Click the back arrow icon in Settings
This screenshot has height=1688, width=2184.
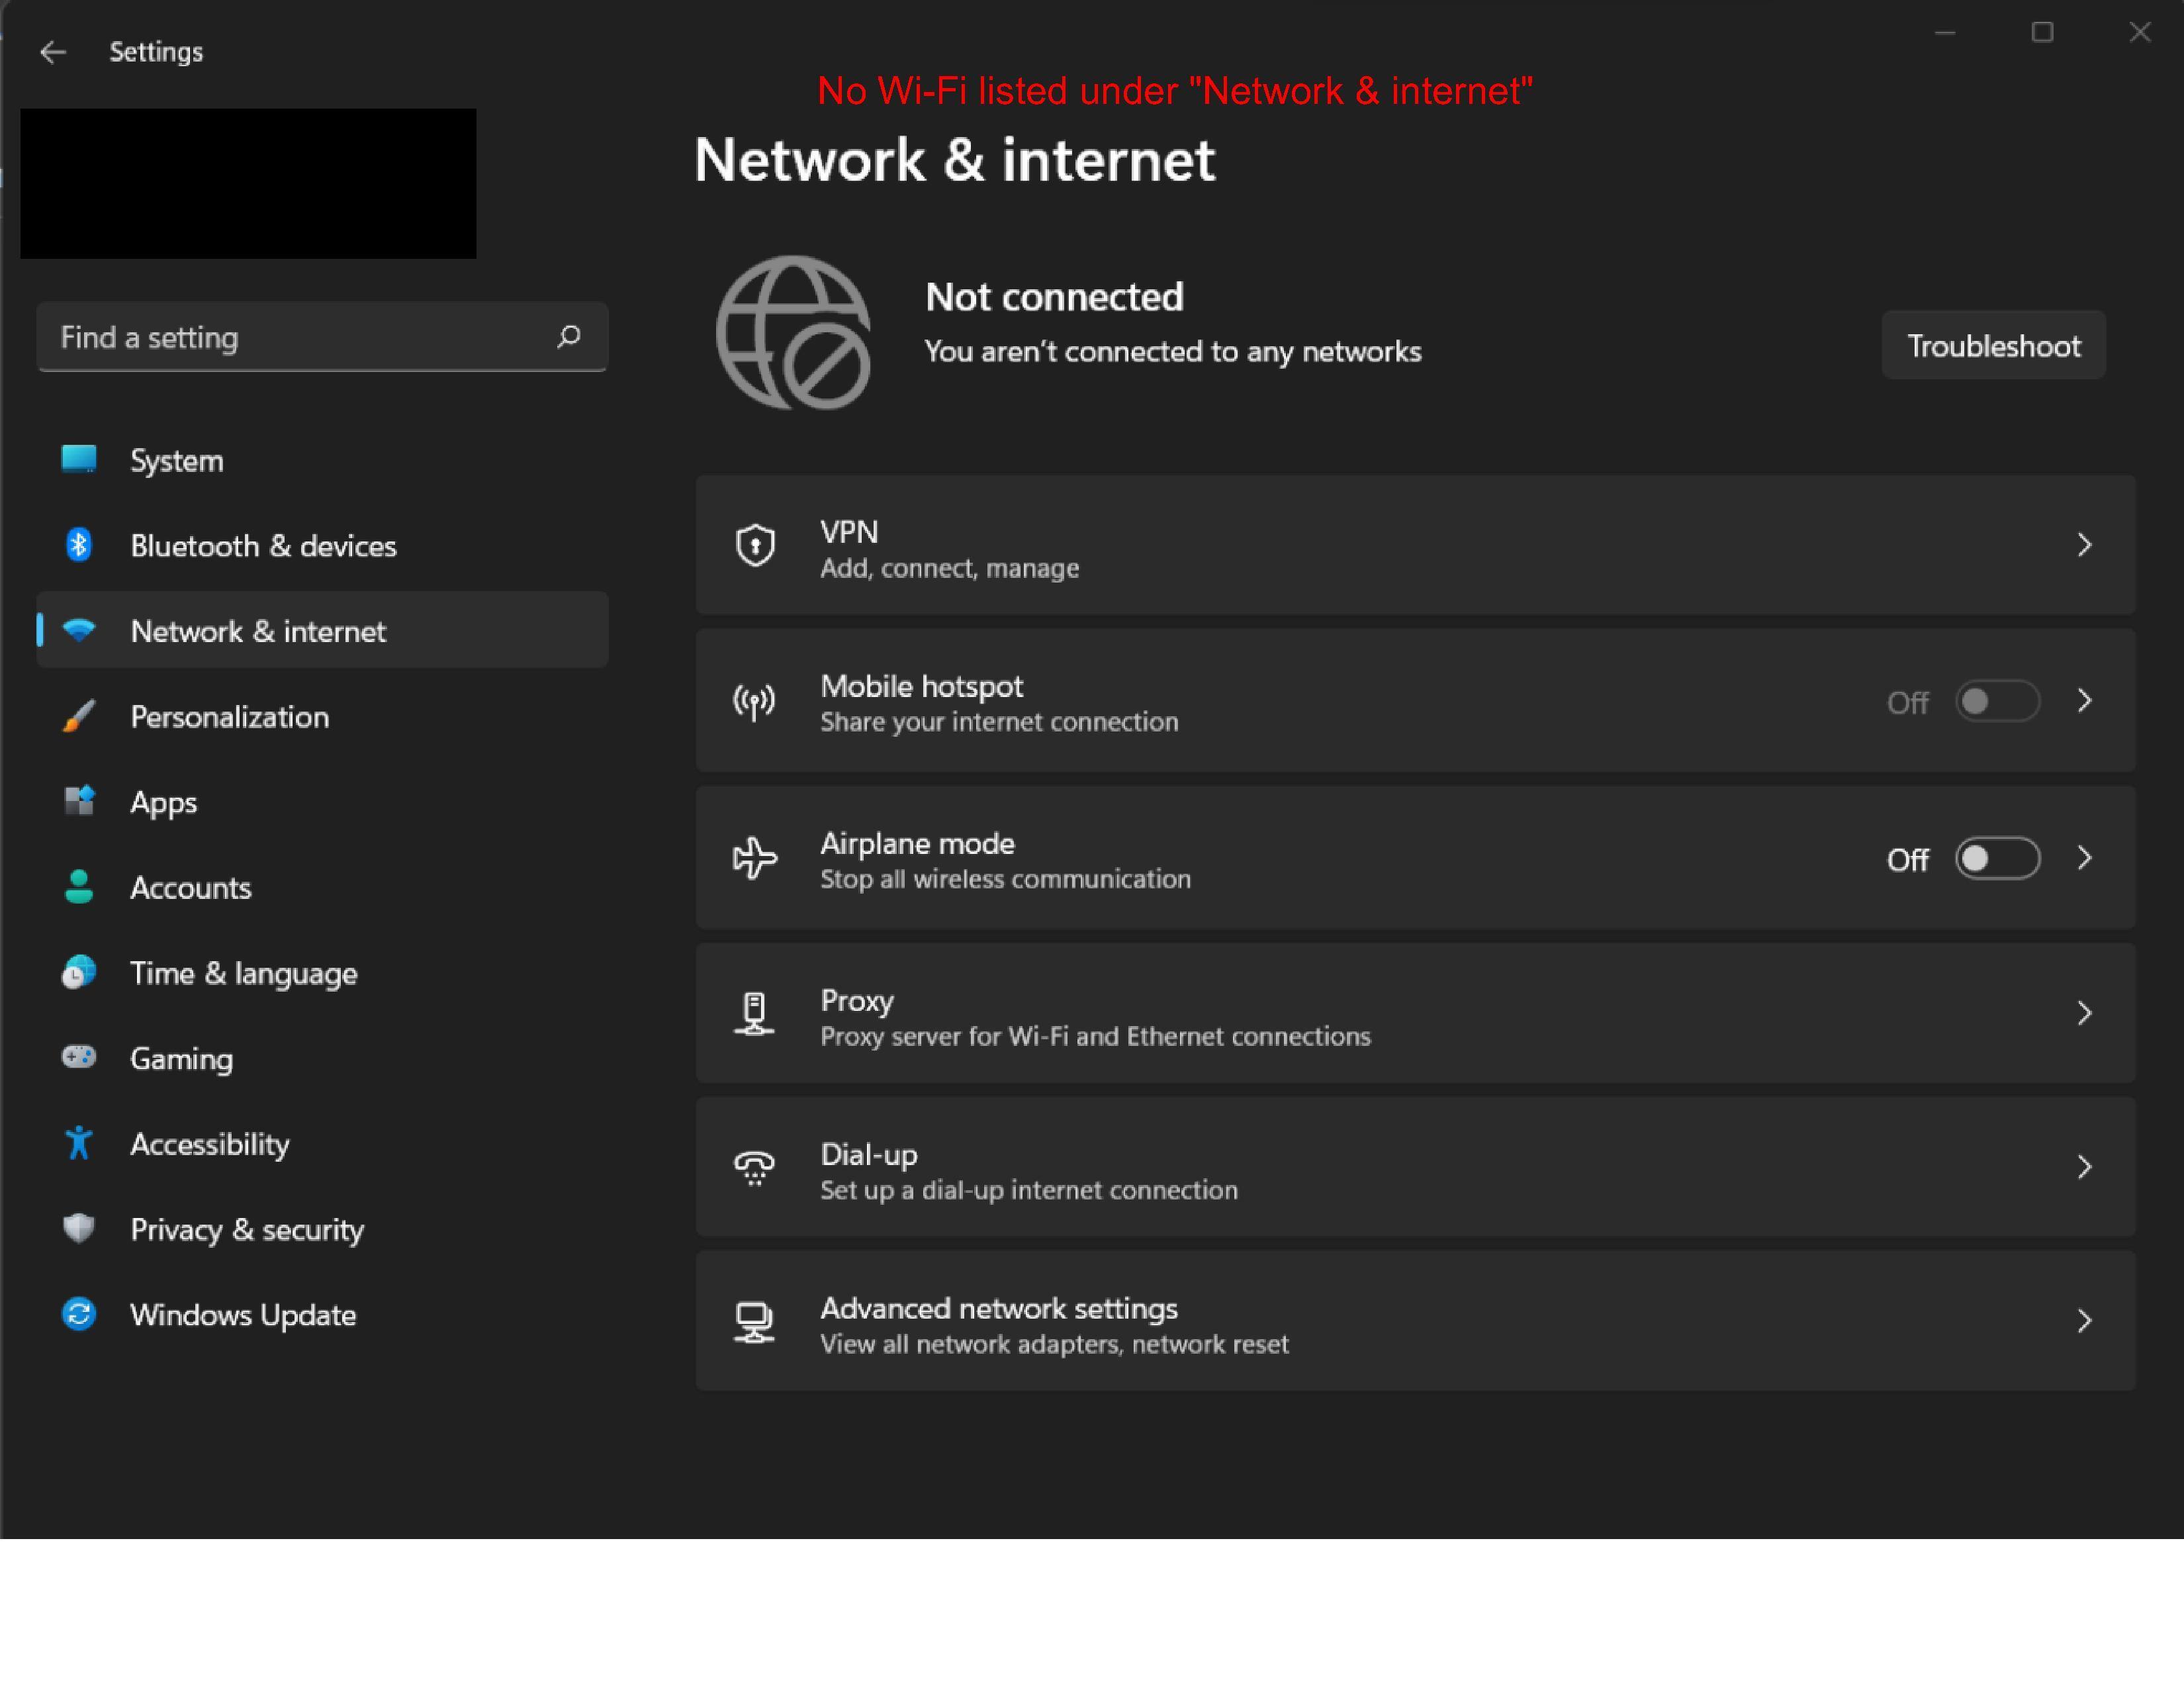(x=53, y=52)
